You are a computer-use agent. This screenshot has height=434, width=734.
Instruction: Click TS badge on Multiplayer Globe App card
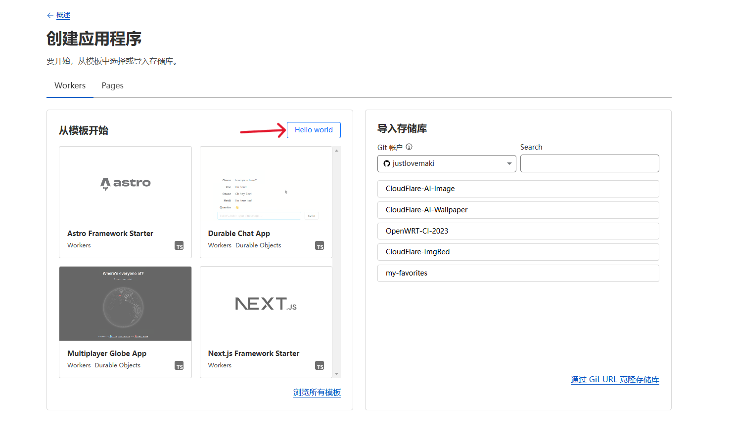[179, 366]
